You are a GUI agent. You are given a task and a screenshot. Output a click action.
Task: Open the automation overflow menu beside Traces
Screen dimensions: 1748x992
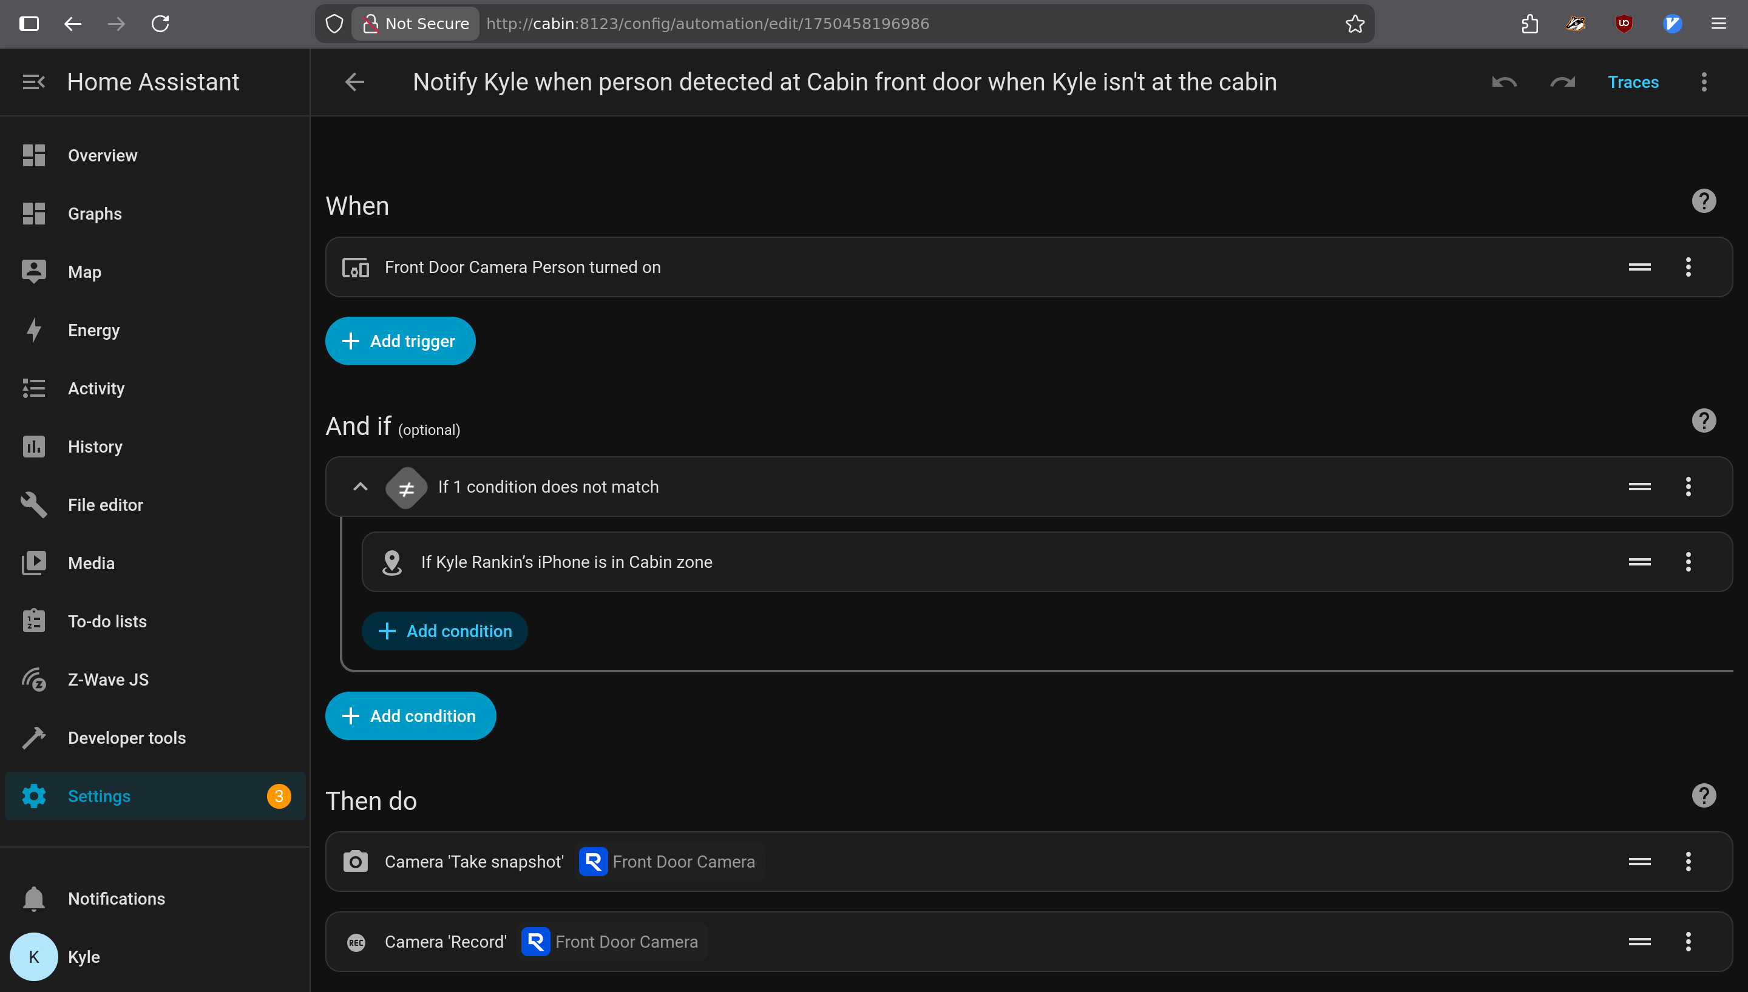tap(1704, 83)
